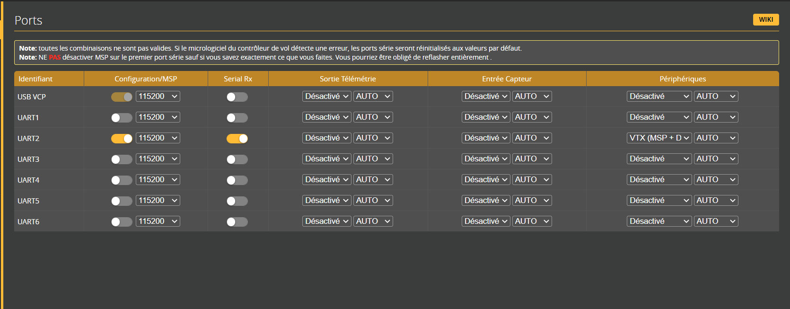Turn off Serial Rx for UART2

pyautogui.click(x=237, y=139)
